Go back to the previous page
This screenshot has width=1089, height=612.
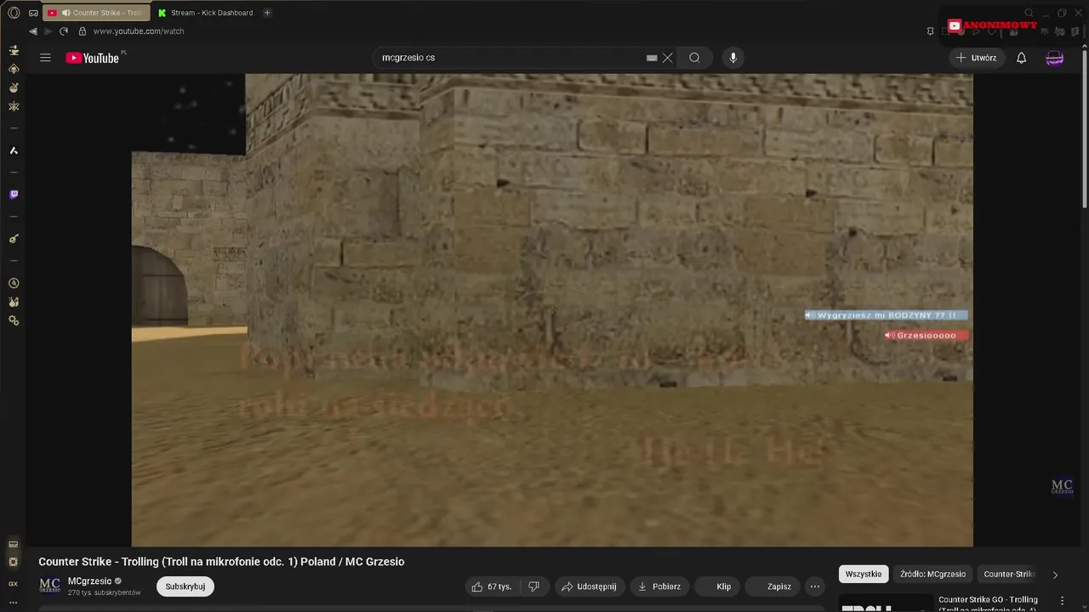pyautogui.click(x=33, y=31)
